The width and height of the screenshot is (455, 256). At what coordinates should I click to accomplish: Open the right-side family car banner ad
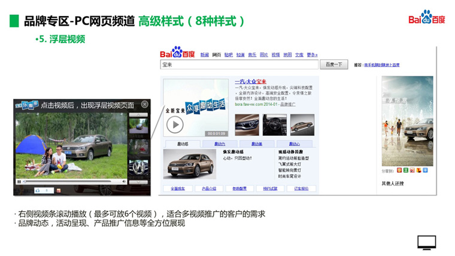coord(408,121)
